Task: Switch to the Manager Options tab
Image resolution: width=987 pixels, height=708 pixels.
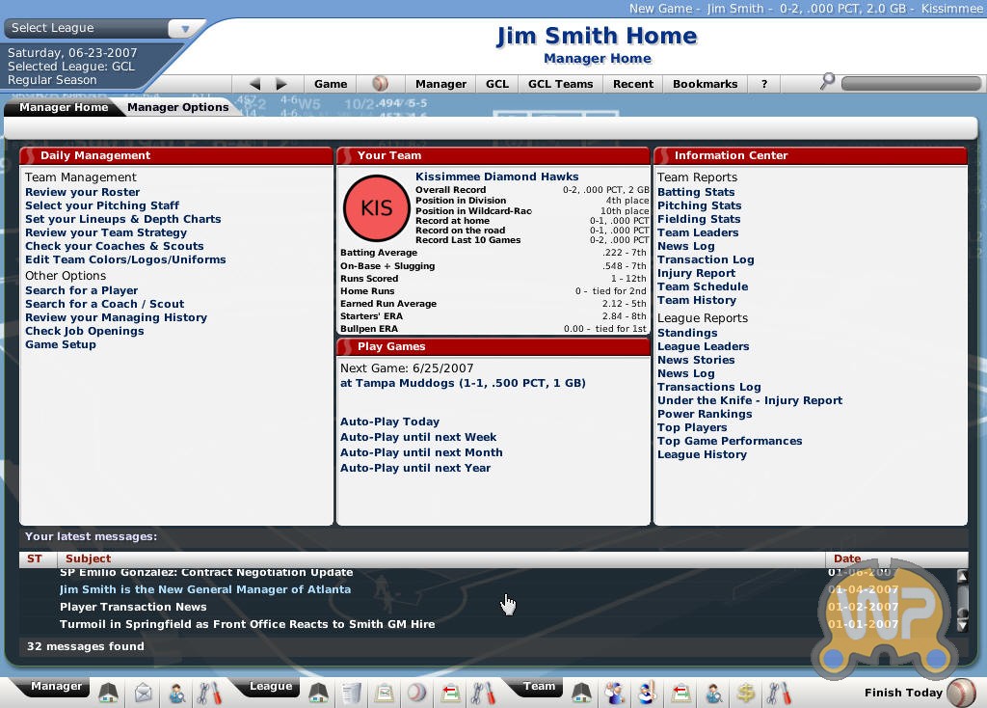Action: 178,107
